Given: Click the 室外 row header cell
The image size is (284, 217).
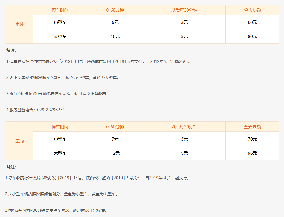Looking at the screenshot, I should (x=20, y=24).
